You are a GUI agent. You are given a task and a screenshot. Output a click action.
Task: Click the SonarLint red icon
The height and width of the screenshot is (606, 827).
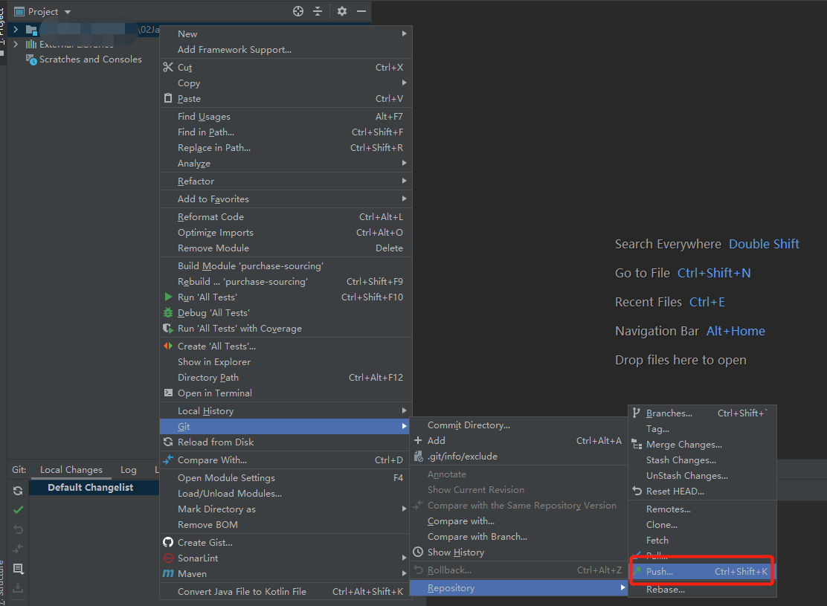point(168,558)
